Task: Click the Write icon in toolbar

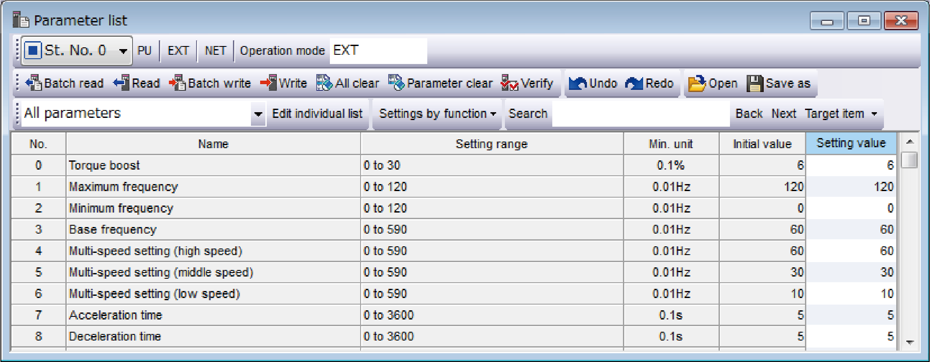Action: coord(268,83)
